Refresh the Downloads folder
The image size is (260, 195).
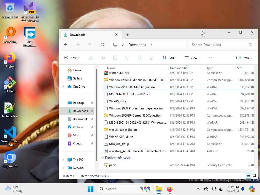point(102,45)
